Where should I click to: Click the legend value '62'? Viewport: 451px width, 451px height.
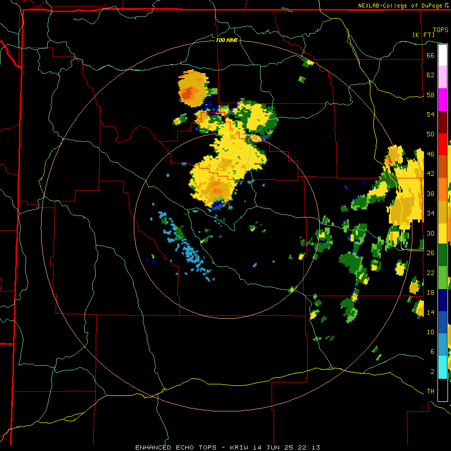point(430,75)
